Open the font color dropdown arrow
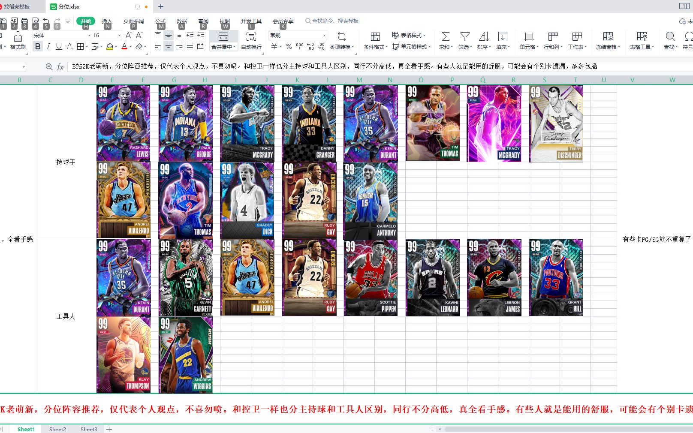Viewport: 693px width, 433px height. point(131,47)
